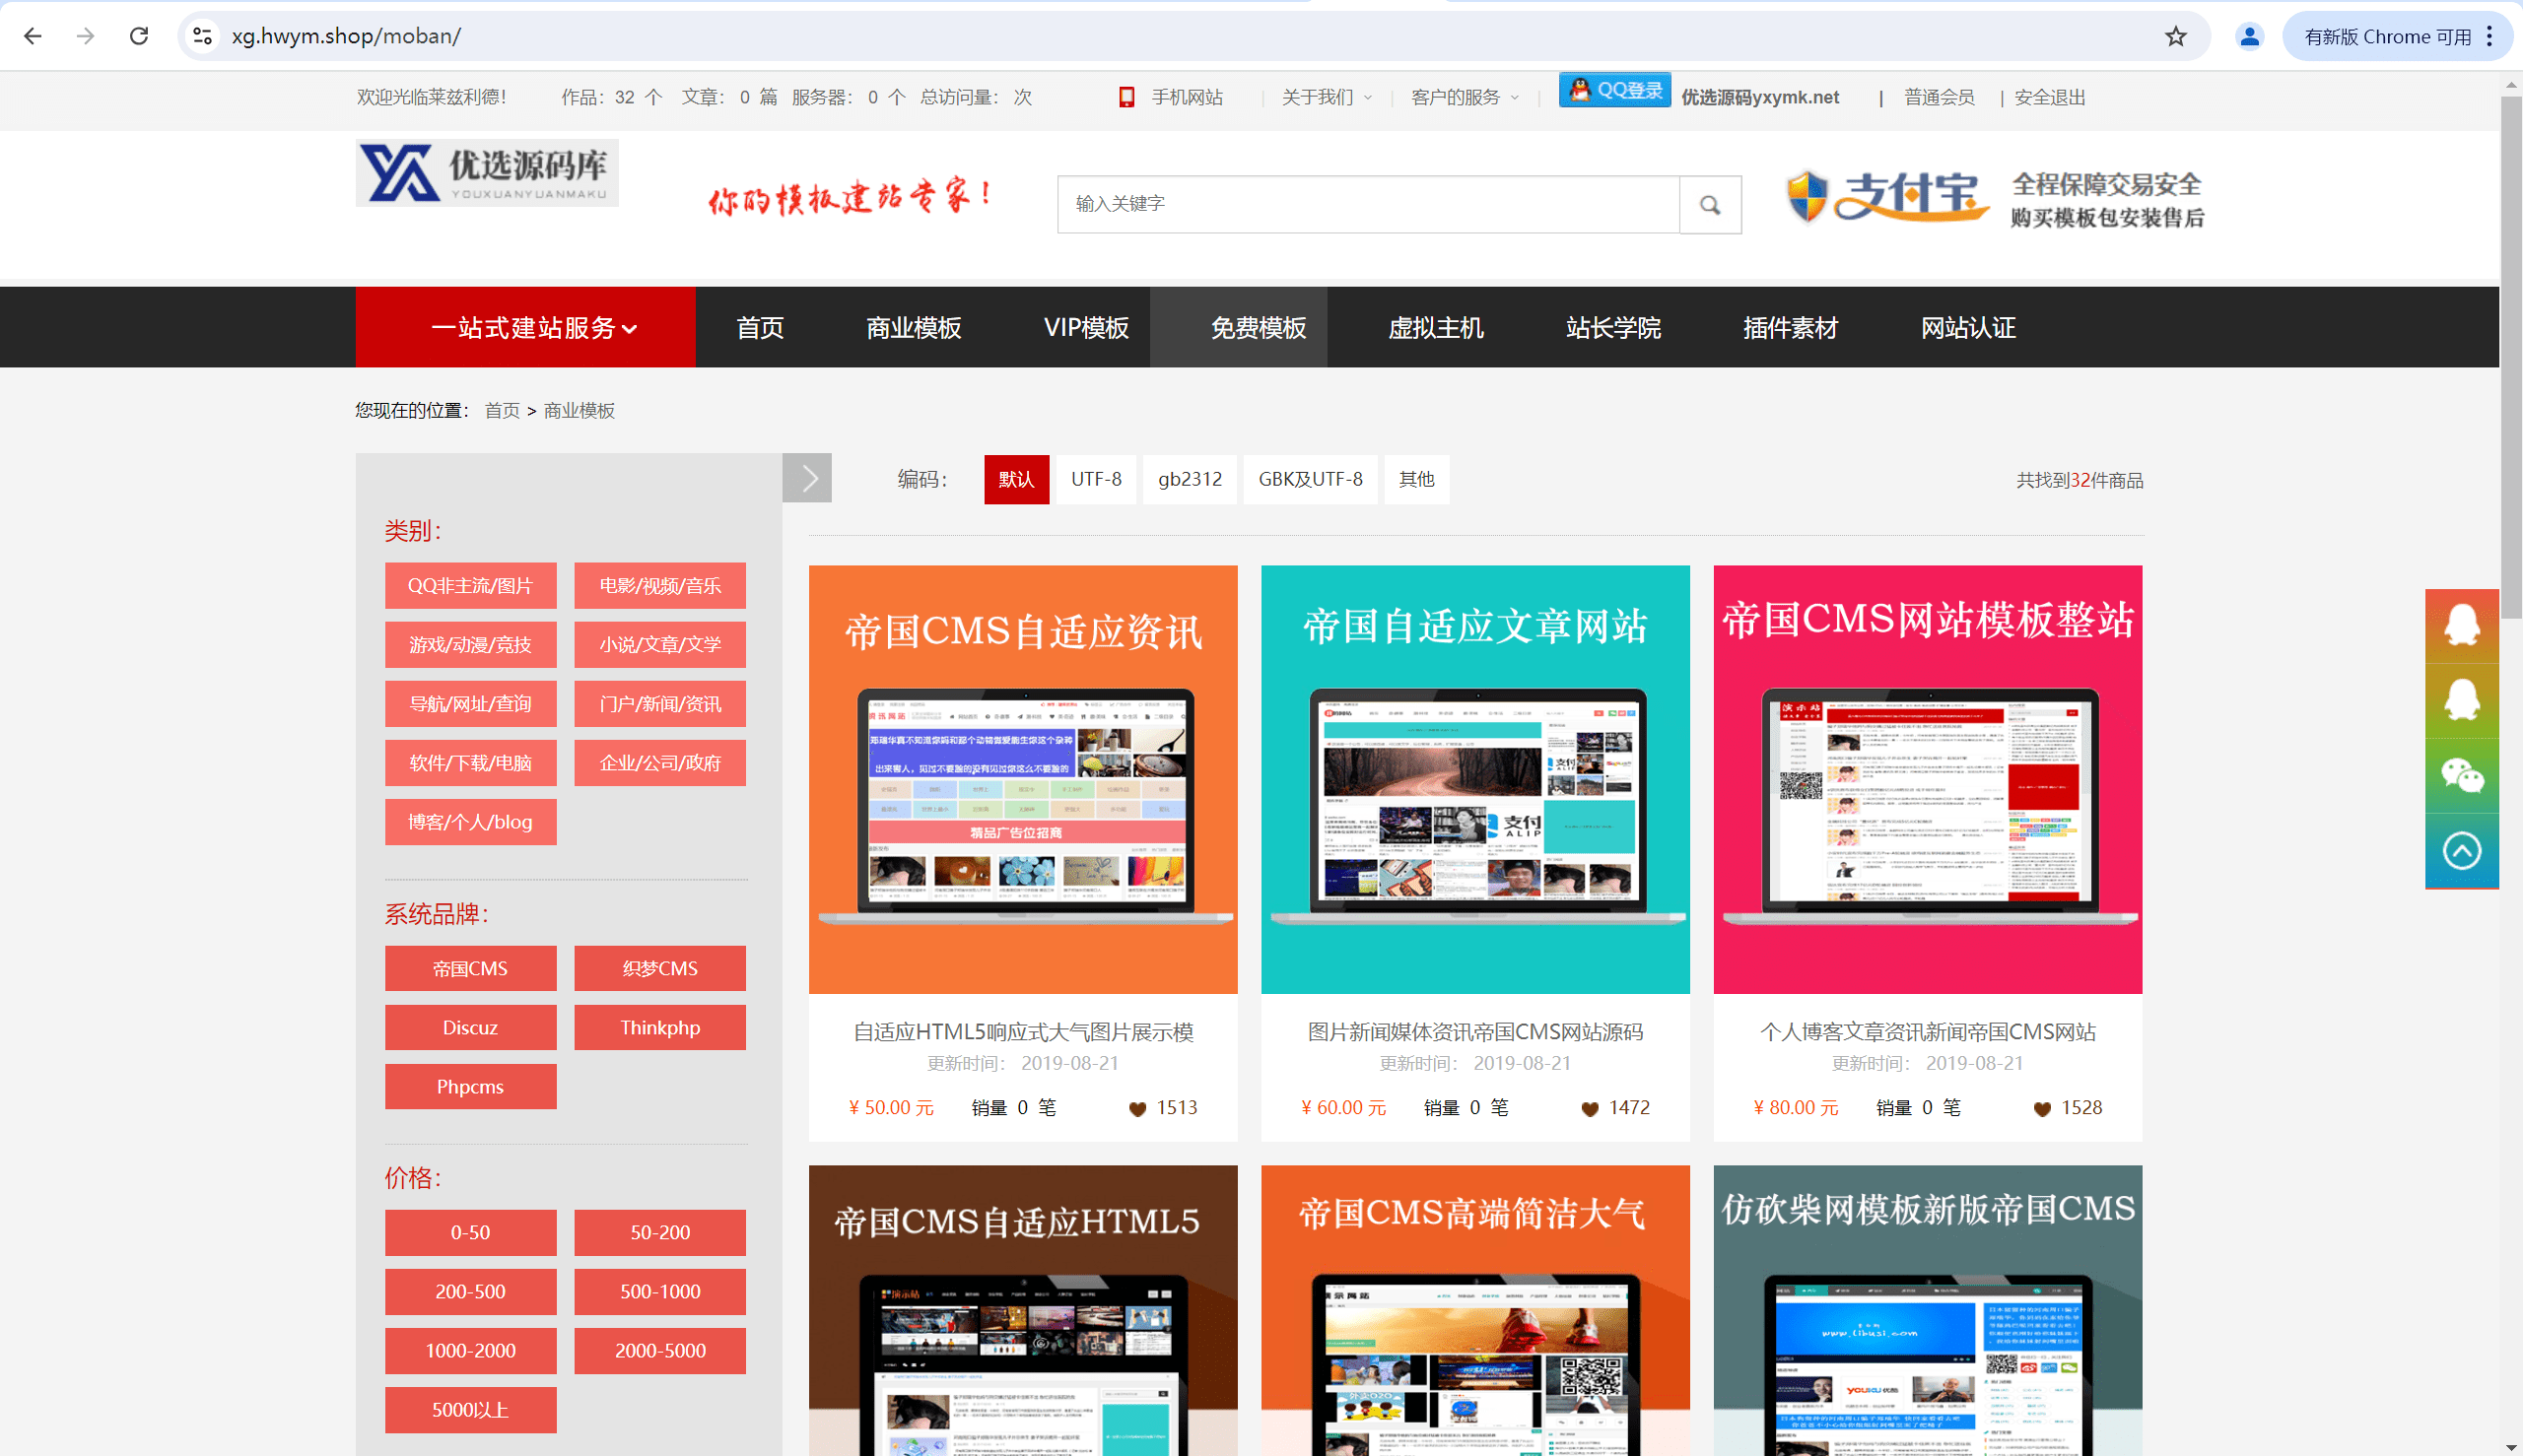Open site info icon in address bar
This screenshot has height=1456, width=2523.
pyautogui.click(x=202, y=36)
